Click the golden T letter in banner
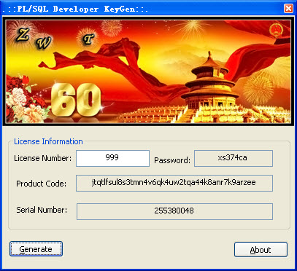This screenshot has width=297, height=271. tap(88, 39)
